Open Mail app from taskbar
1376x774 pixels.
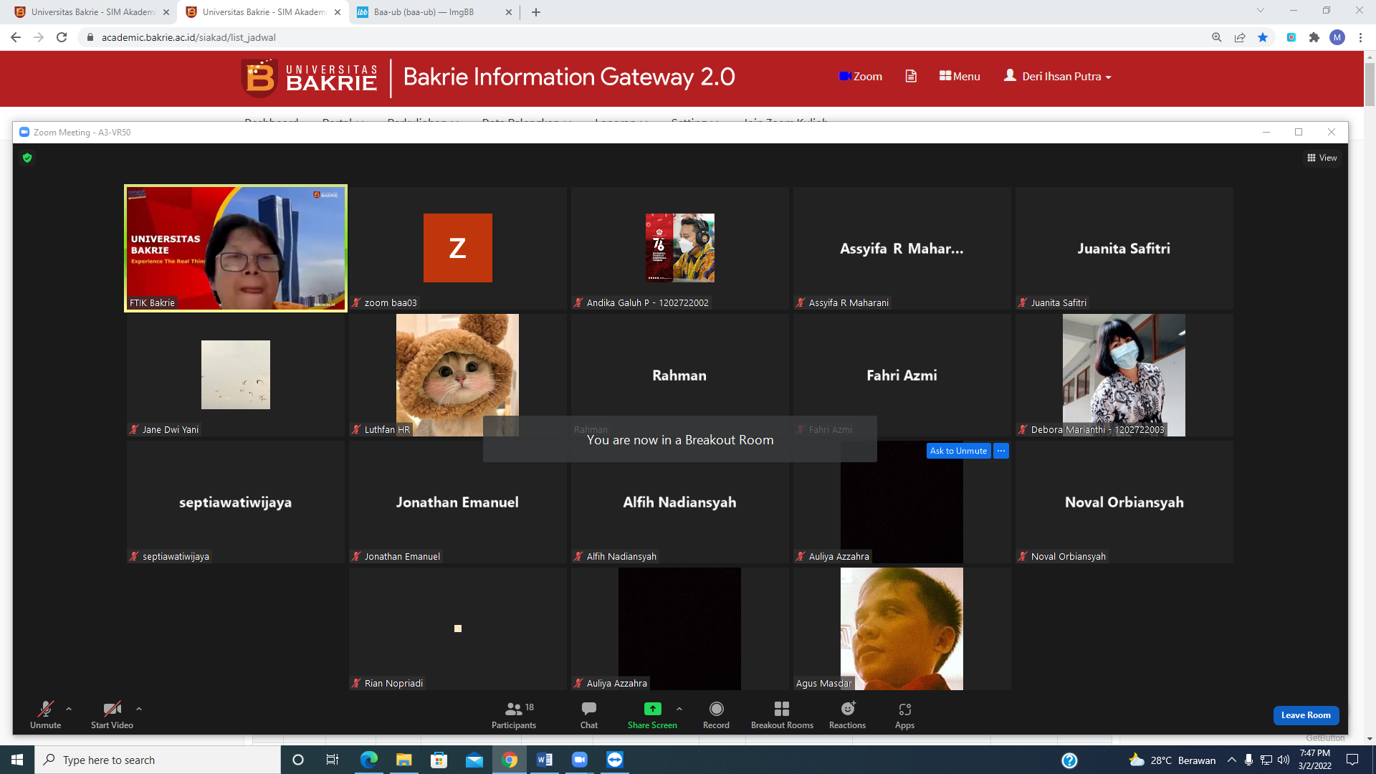coord(474,760)
